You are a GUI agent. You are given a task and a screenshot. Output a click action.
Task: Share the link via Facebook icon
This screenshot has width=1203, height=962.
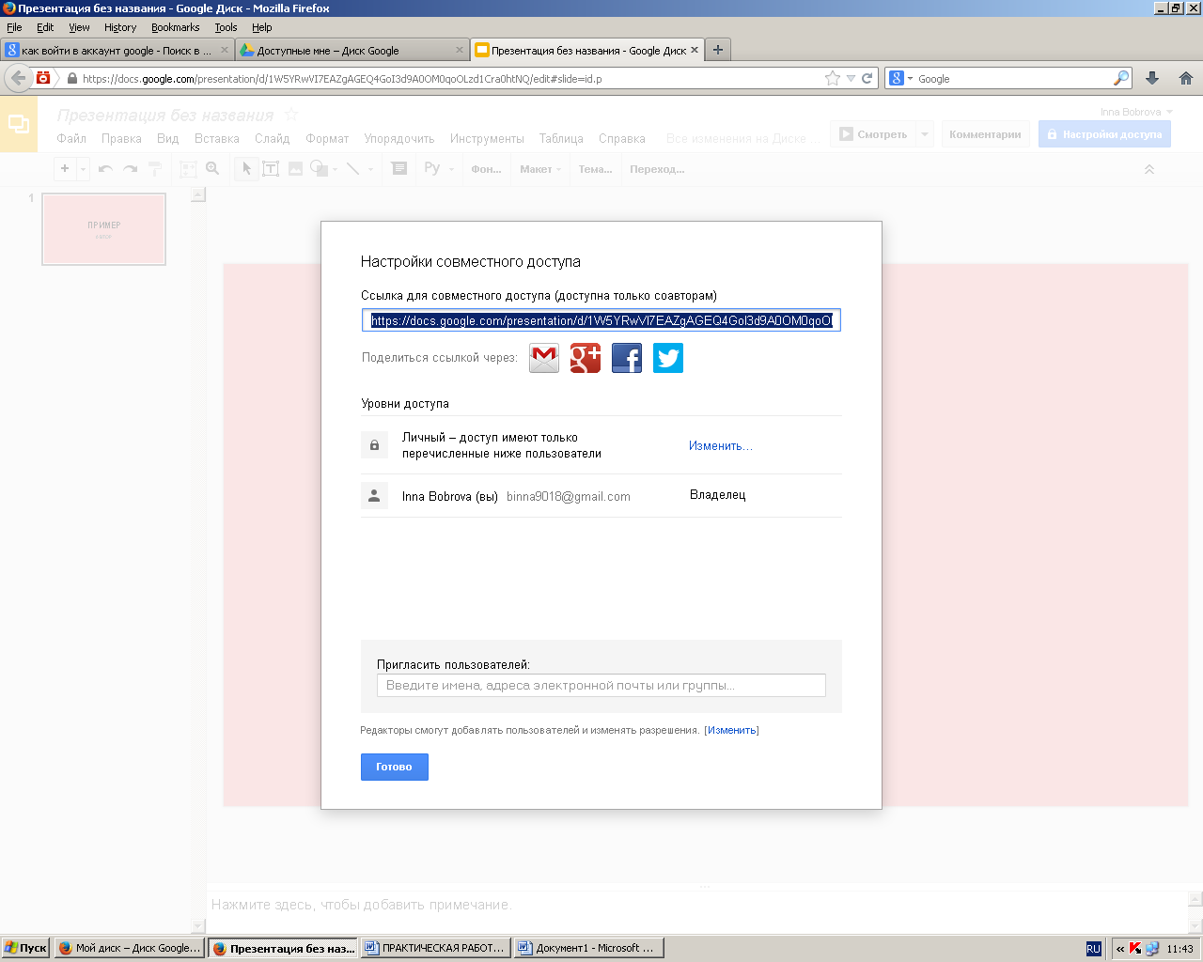point(627,358)
